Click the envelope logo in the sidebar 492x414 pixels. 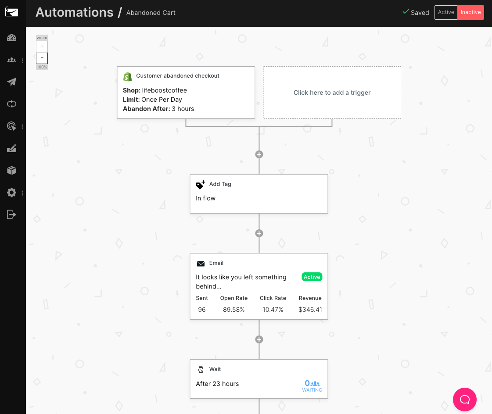point(11,12)
